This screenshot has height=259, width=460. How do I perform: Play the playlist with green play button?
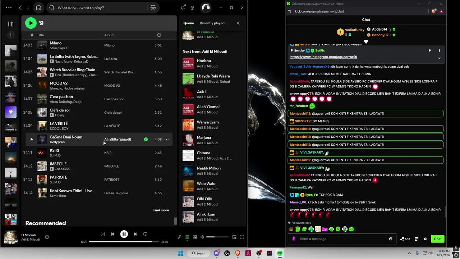[x=31, y=23]
